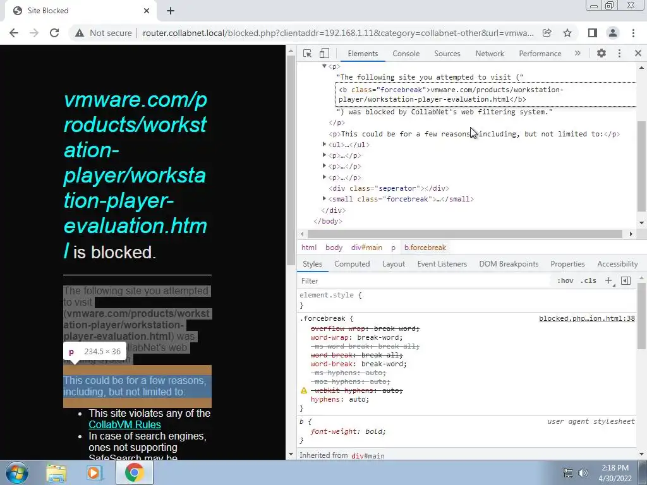Viewport: 647px width, 485px height.
Task: Open Windows Explorer from the taskbar
Action: coord(56,473)
